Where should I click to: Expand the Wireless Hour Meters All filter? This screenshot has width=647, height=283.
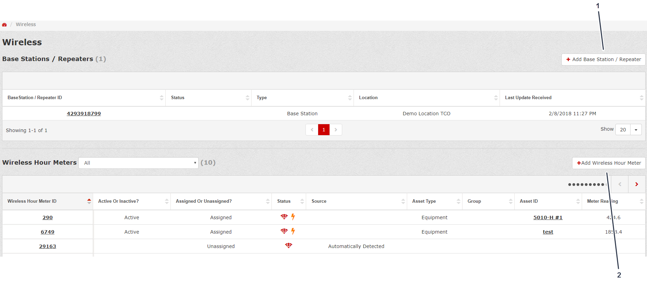[138, 163]
